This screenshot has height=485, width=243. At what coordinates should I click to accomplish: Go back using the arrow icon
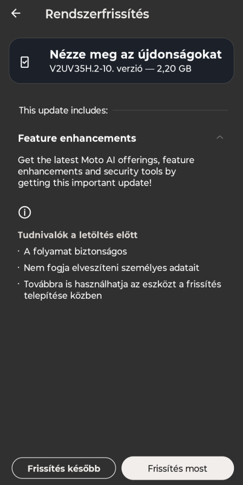(x=16, y=13)
